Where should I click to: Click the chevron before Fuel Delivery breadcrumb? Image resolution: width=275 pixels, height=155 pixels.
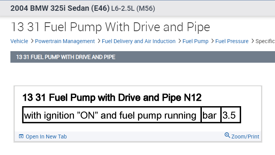[x=99, y=41]
